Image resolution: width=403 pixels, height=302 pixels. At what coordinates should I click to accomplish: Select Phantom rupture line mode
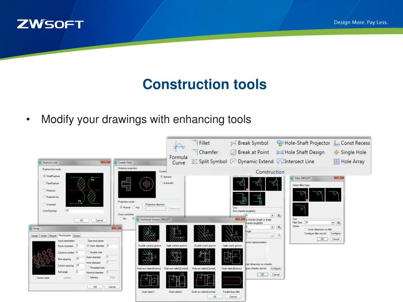click(x=44, y=191)
